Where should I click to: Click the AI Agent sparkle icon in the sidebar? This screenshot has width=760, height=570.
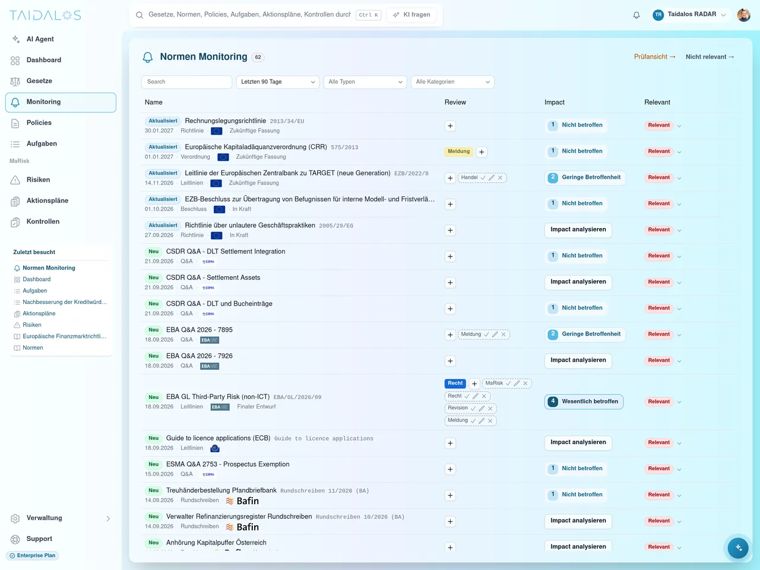point(15,39)
